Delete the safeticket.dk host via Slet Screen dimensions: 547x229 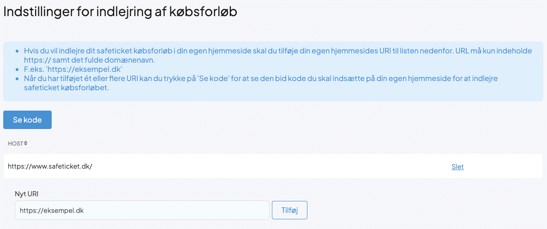(457, 167)
